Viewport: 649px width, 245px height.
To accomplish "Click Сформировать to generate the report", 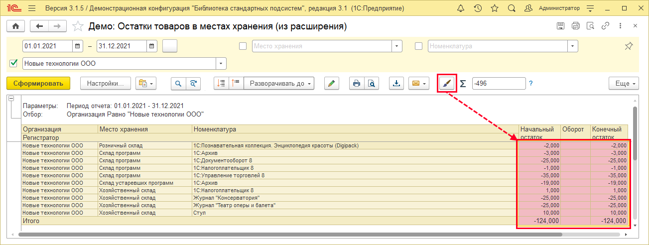I will pos(38,83).
